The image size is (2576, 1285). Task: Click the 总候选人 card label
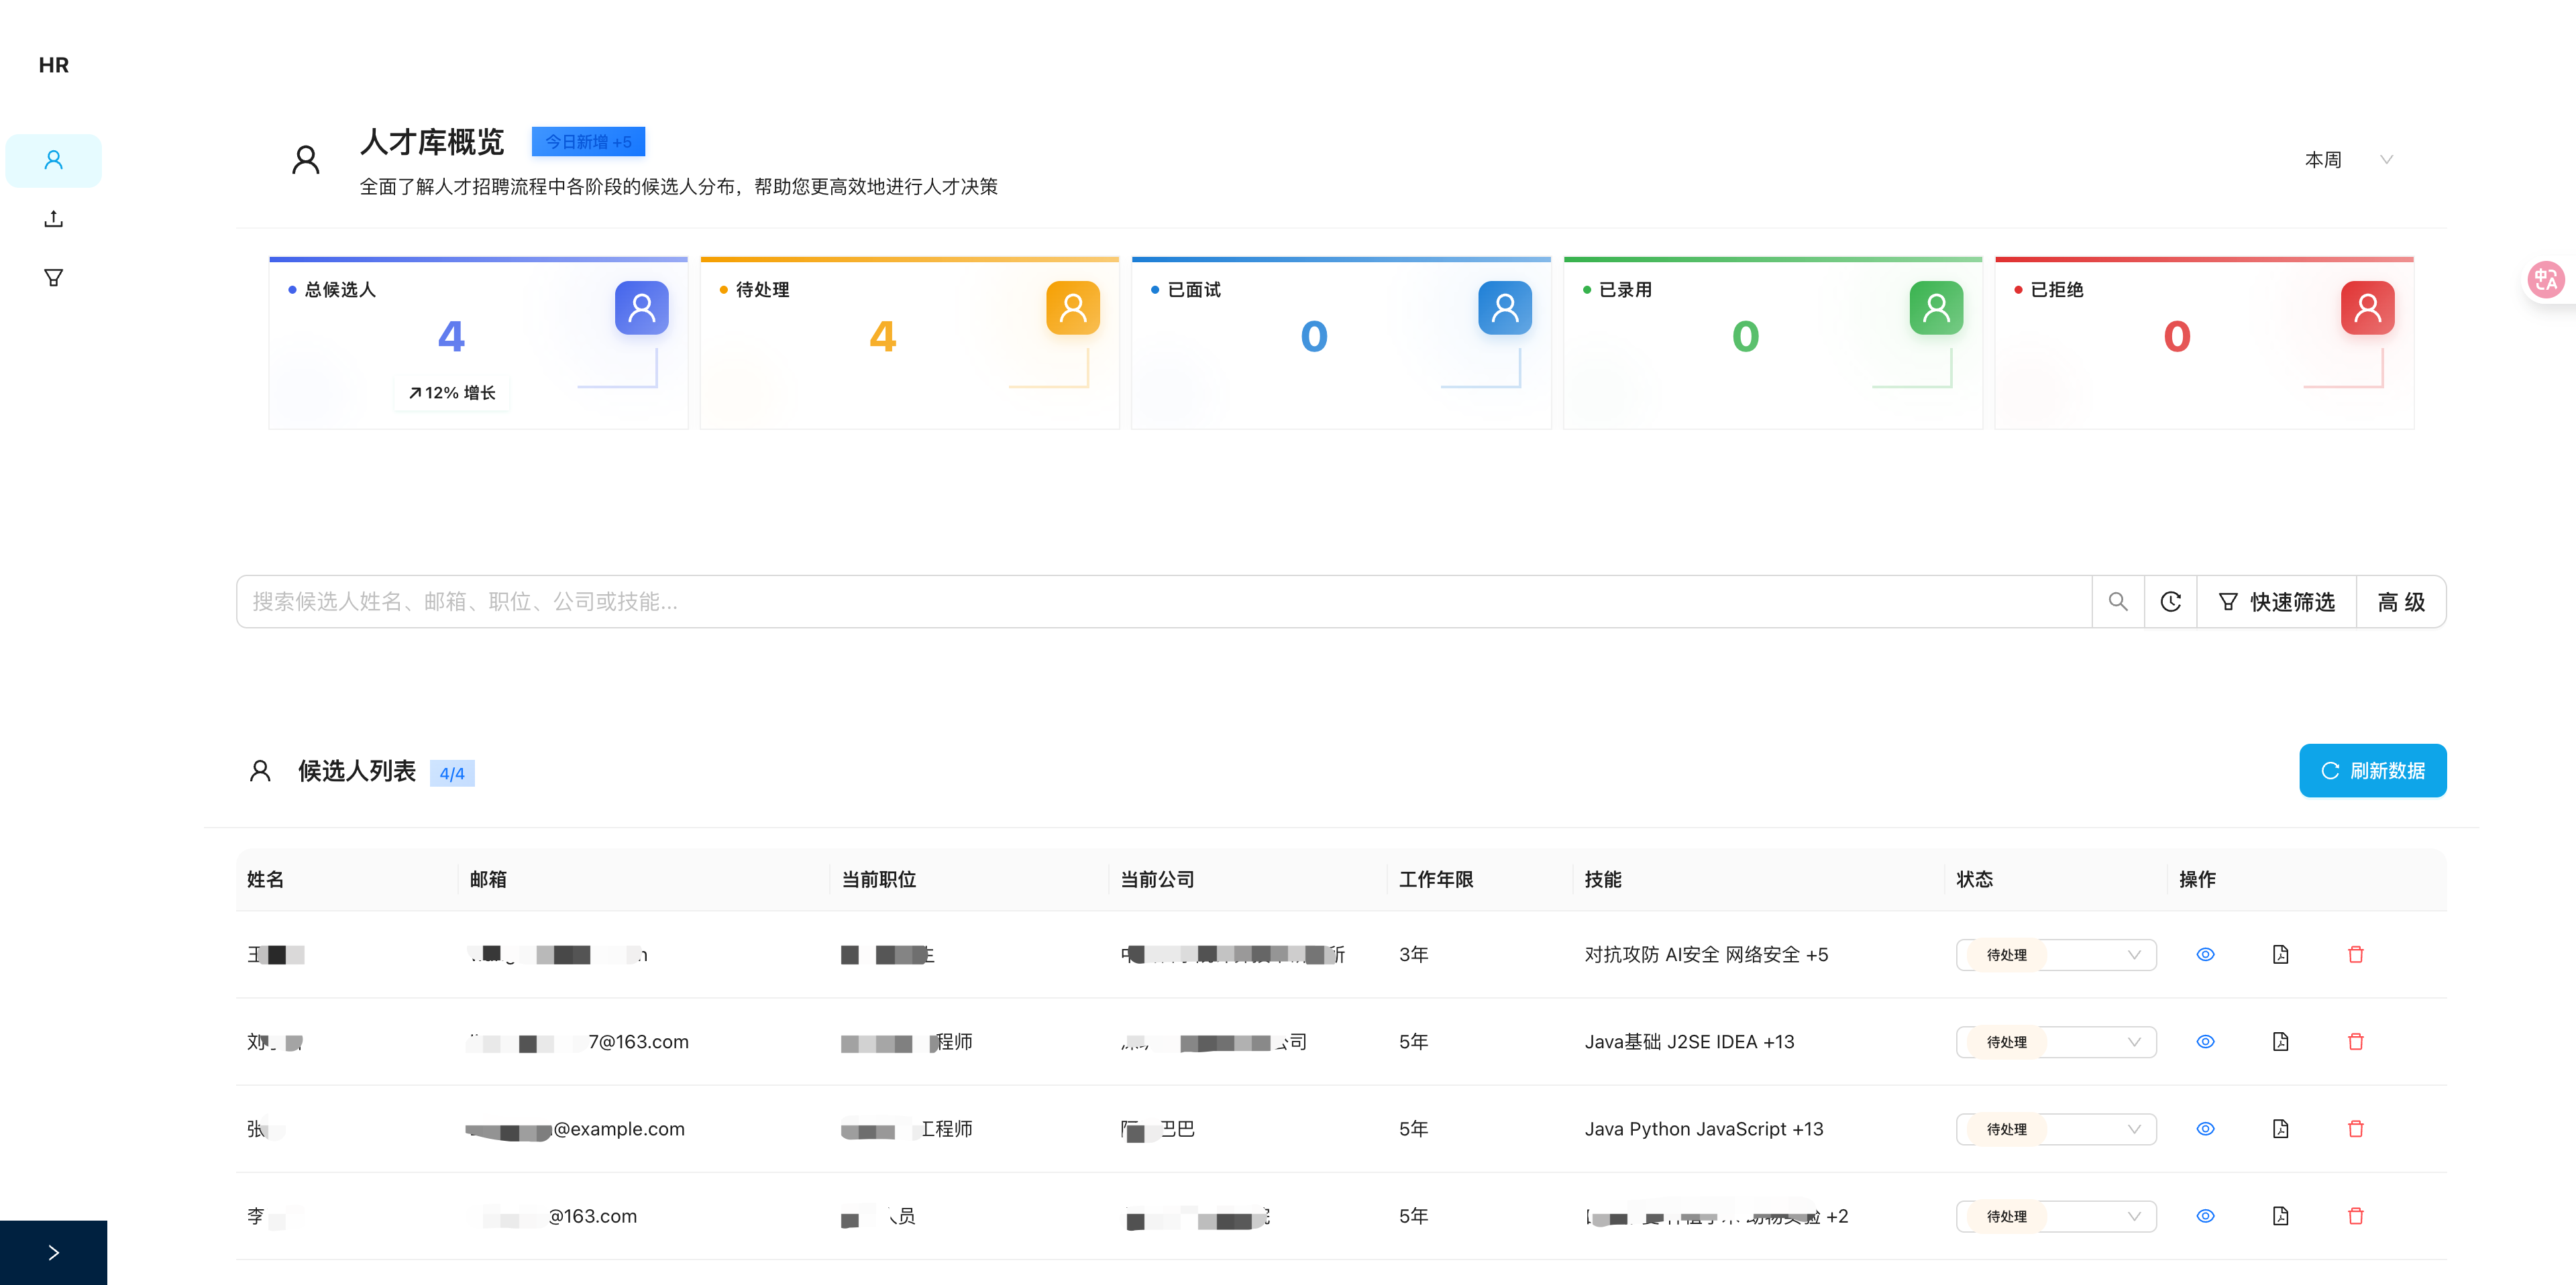pyautogui.click(x=340, y=290)
